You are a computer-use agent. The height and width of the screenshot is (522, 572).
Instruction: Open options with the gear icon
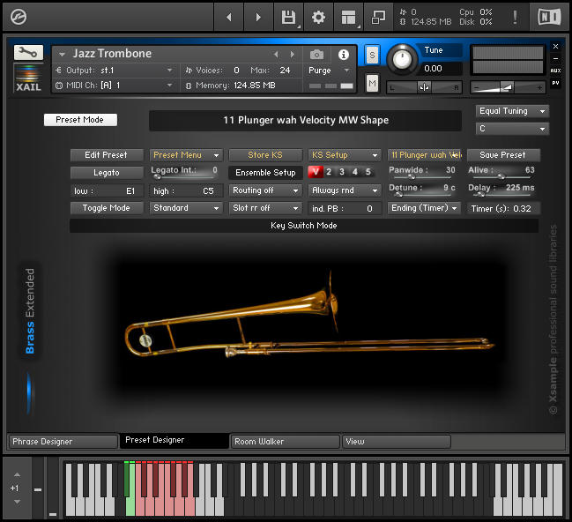(x=318, y=17)
